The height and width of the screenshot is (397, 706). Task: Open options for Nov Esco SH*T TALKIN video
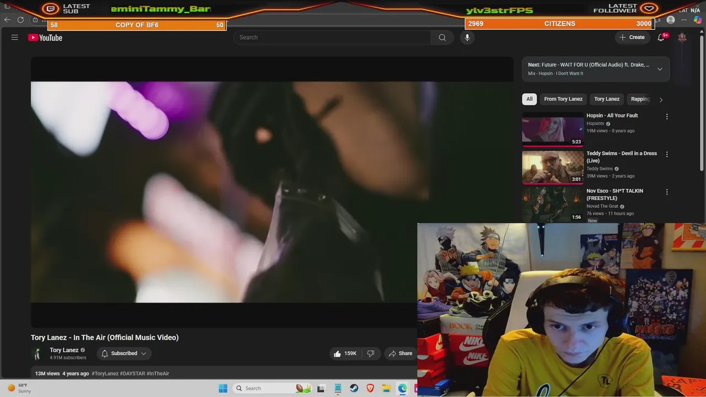tap(667, 192)
